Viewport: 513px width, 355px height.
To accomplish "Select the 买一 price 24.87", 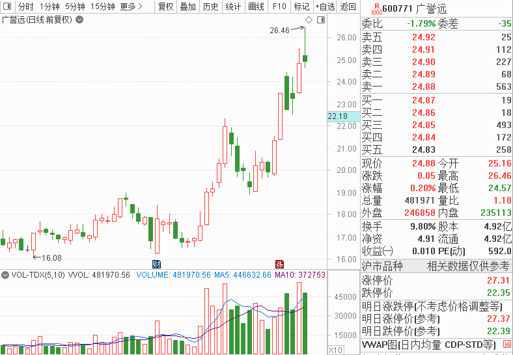I will (x=424, y=100).
